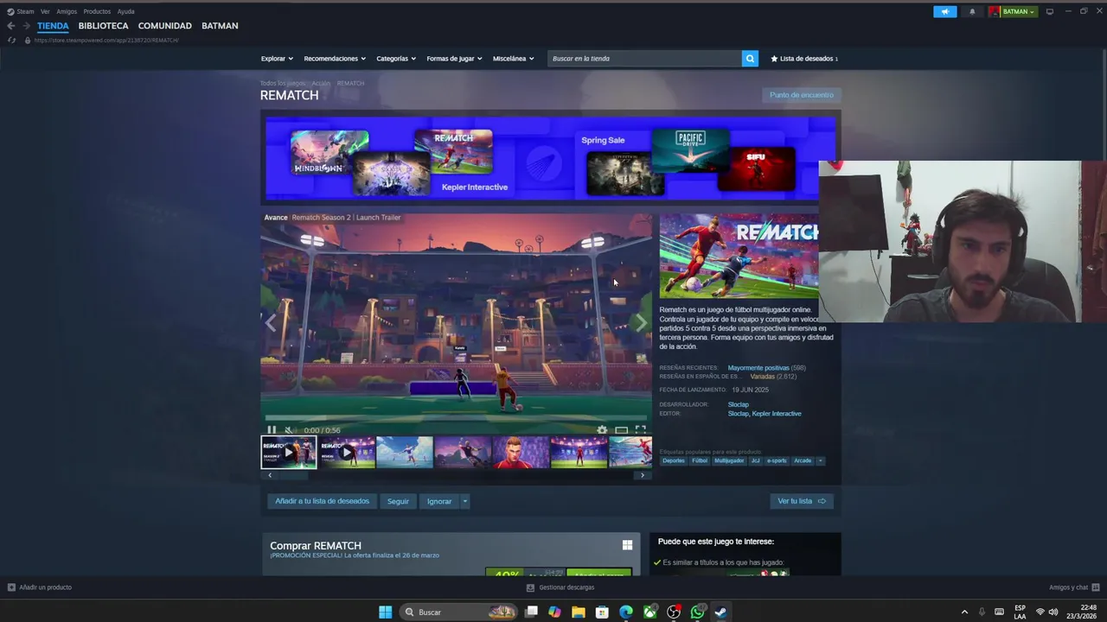This screenshot has height=622, width=1107.
Task: Seek the trailer progress bar
Action: point(454,419)
